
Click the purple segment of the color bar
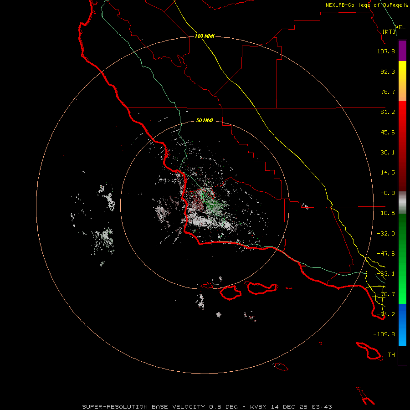click(x=402, y=51)
